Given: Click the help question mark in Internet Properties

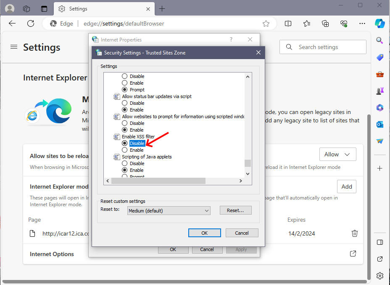Looking at the screenshot, I should point(231,39).
